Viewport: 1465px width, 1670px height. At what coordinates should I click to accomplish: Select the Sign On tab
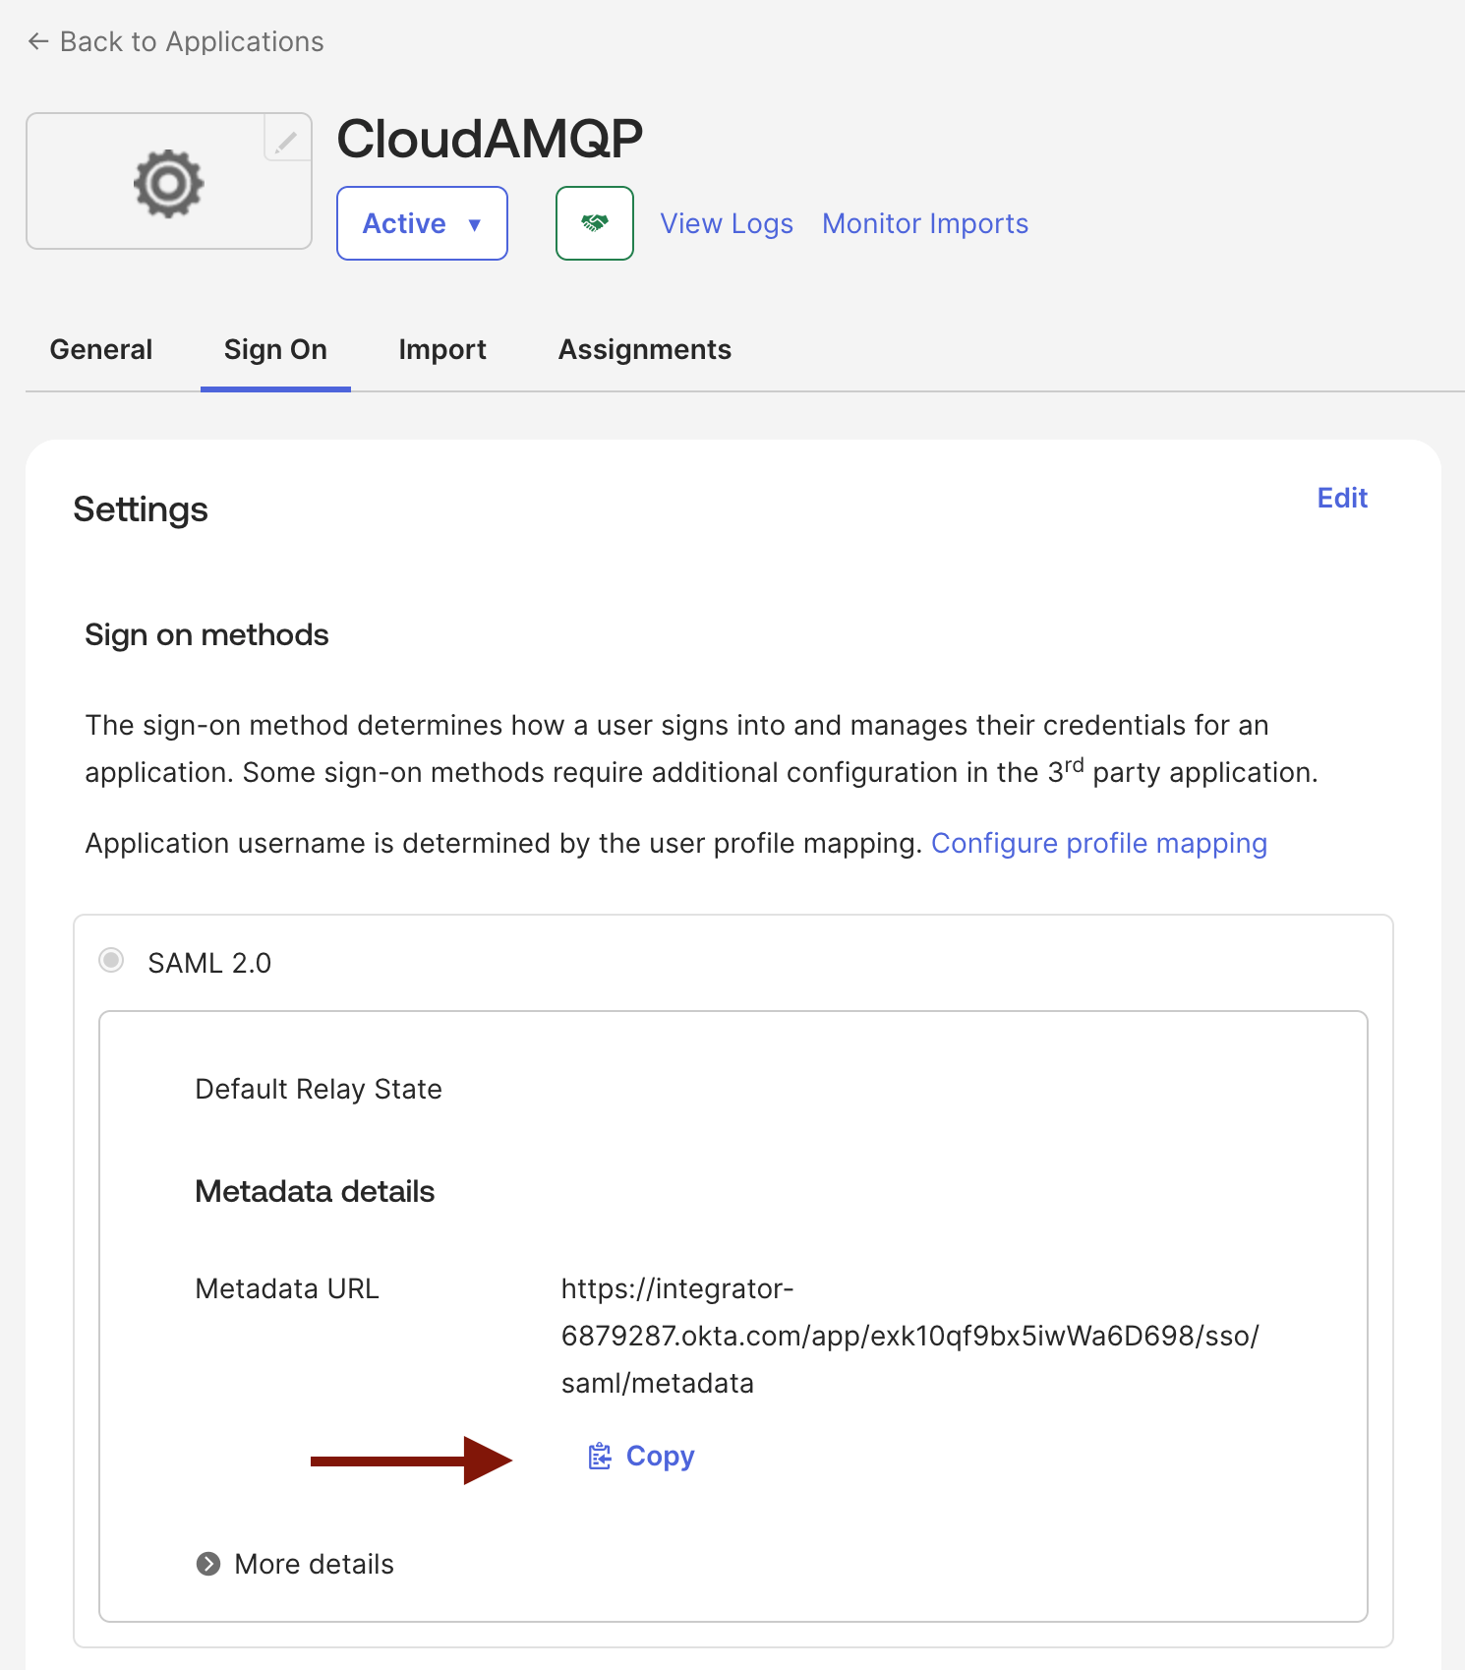pos(275,349)
